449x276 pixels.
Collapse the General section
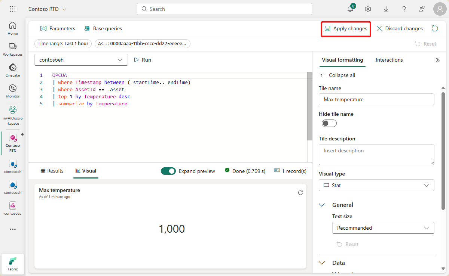point(322,205)
